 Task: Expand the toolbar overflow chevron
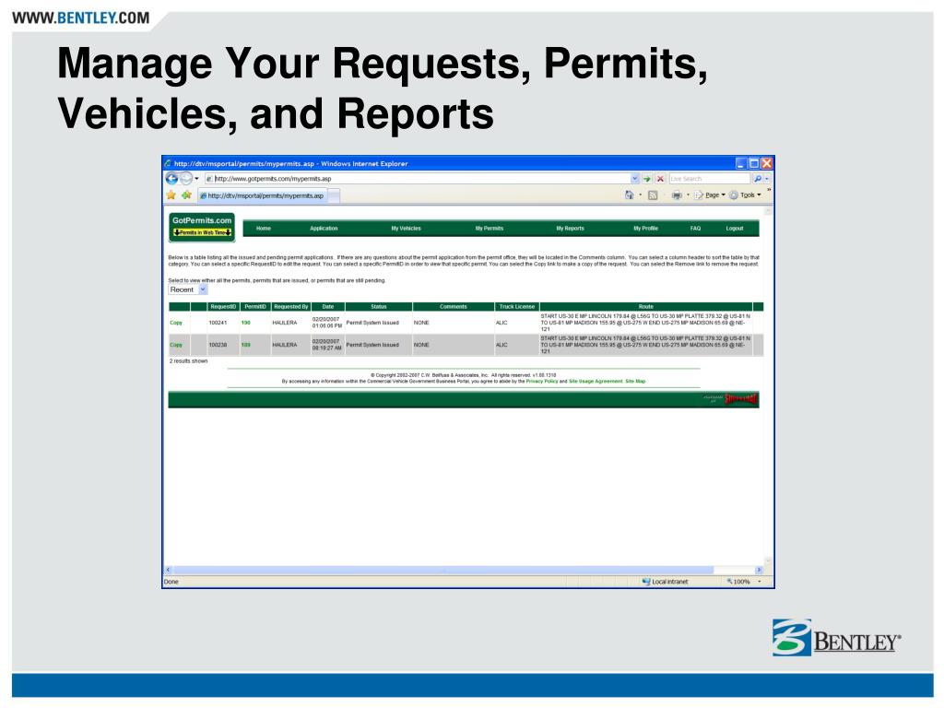[x=769, y=190]
